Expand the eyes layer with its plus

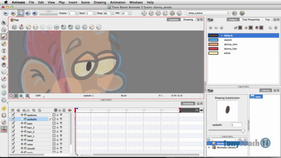pyautogui.click(x=22, y=123)
